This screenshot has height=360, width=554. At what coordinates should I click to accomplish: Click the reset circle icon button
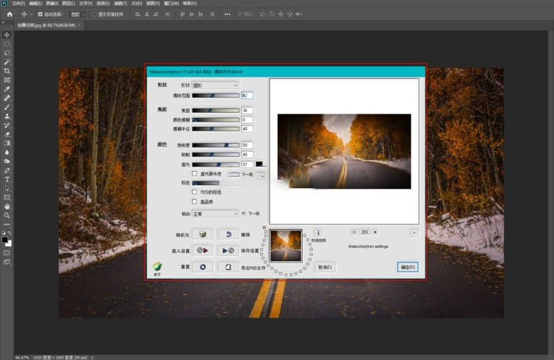(203, 267)
